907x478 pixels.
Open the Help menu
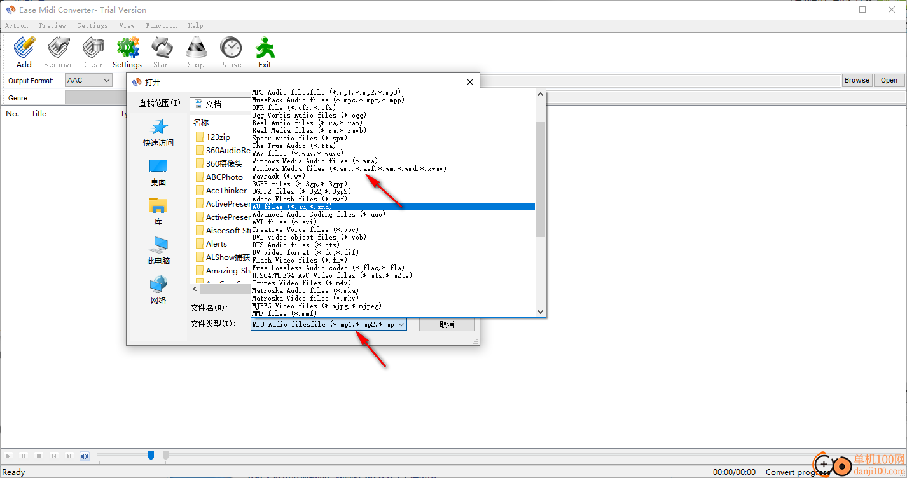tap(196, 25)
